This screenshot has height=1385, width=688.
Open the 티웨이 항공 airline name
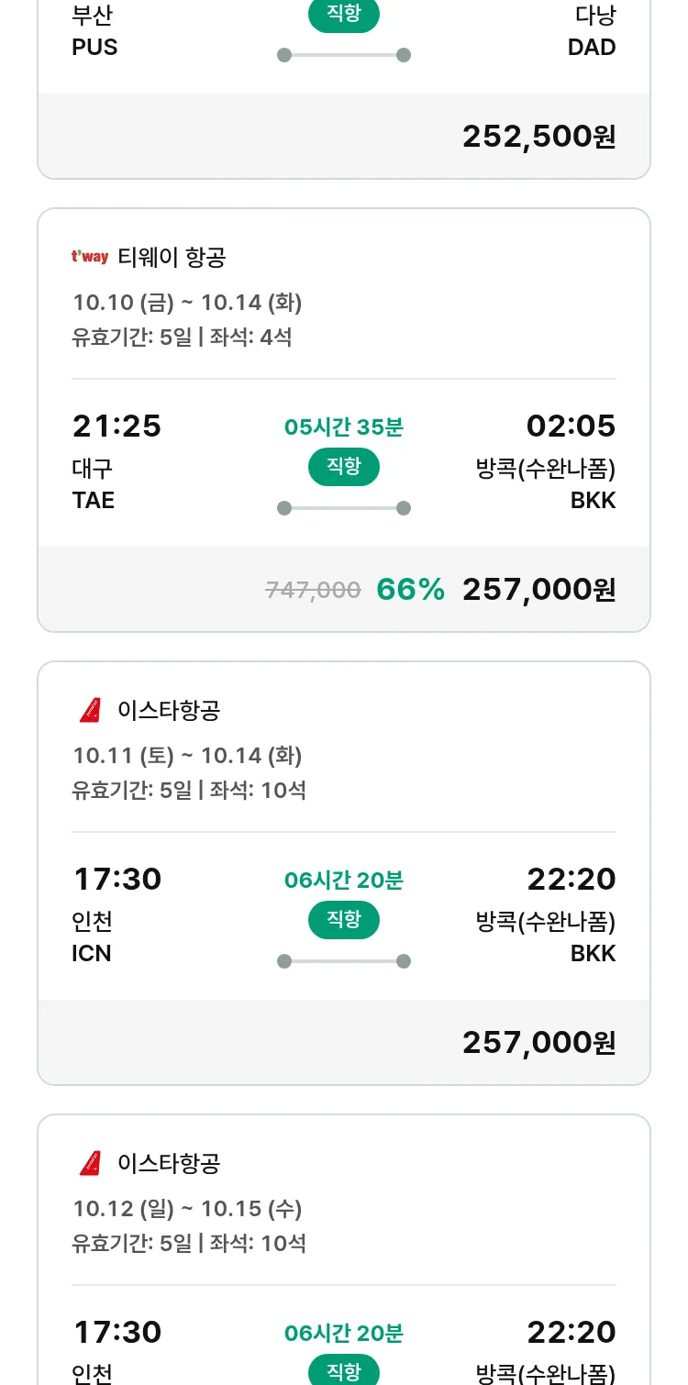172,258
